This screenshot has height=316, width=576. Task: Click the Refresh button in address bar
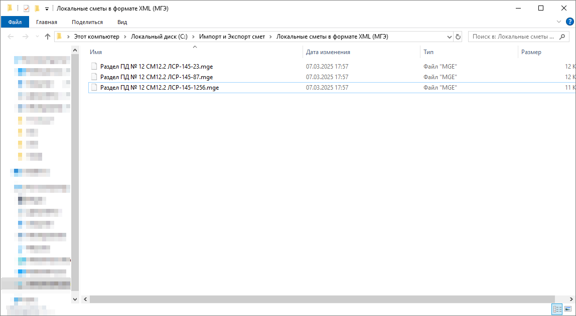pyautogui.click(x=458, y=37)
